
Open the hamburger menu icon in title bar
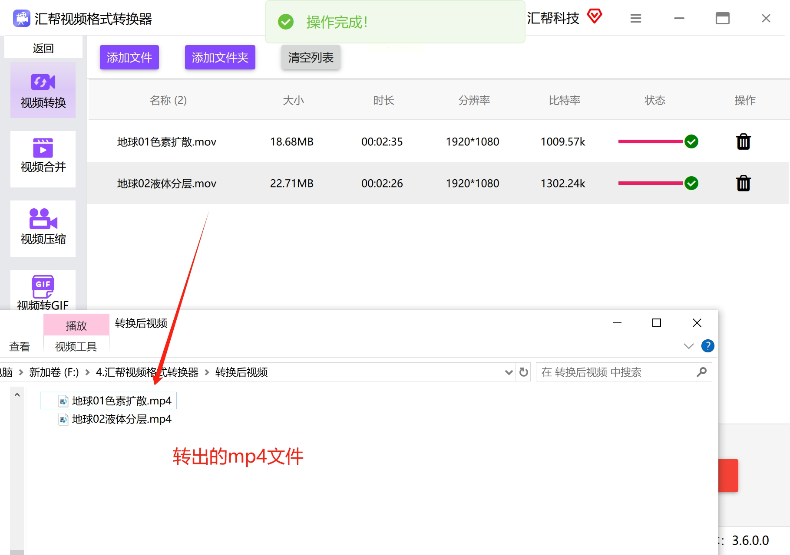coord(636,18)
